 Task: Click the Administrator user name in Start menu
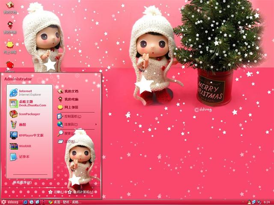(x=18, y=79)
